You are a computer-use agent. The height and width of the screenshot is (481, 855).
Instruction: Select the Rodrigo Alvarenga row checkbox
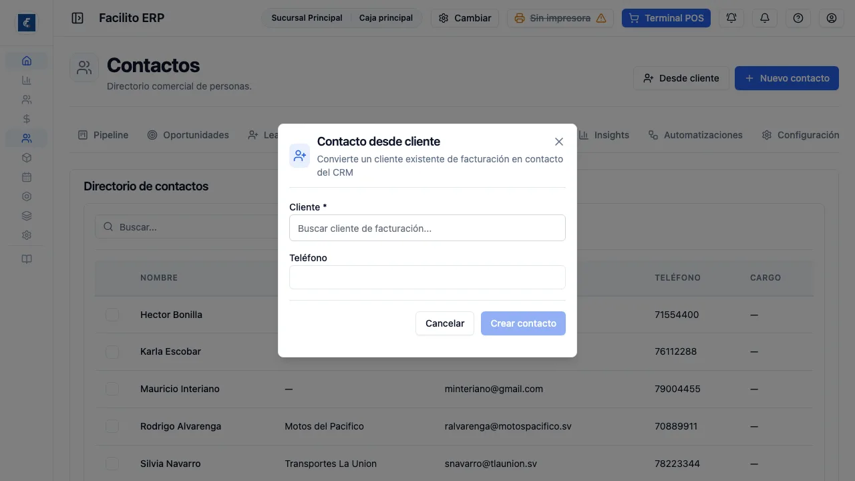click(112, 426)
